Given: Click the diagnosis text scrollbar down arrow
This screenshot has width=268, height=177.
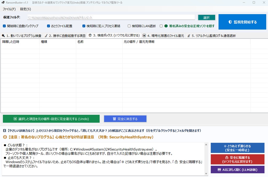Looking at the screenshot, I should (x=206, y=174).
